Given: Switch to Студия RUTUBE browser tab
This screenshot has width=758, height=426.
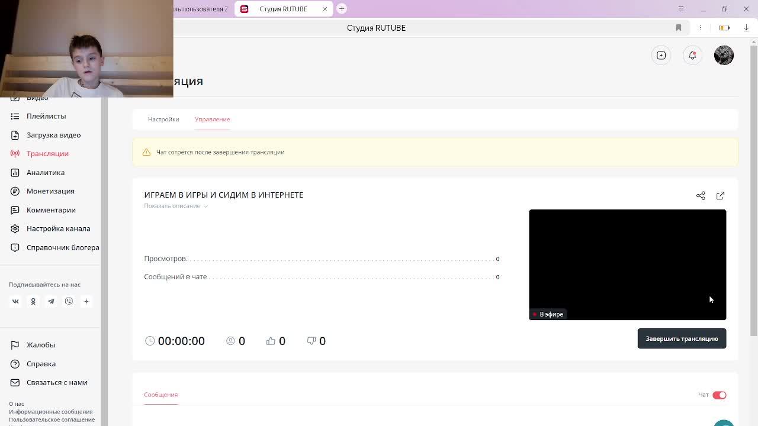Looking at the screenshot, I should coord(284,9).
